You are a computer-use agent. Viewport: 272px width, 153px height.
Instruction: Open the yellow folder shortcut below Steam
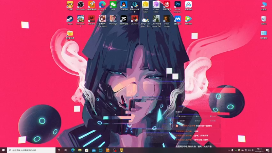click(x=70, y=34)
